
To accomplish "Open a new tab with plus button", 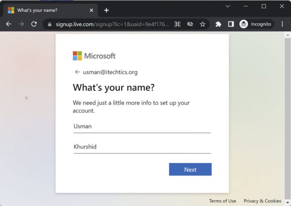I will click(x=106, y=10).
